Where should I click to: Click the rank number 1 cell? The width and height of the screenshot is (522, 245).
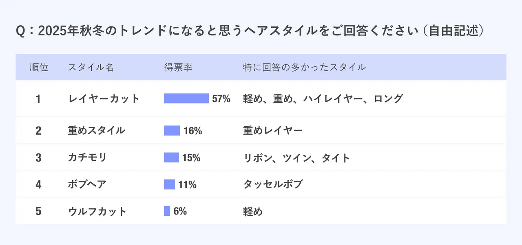pos(38,99)
